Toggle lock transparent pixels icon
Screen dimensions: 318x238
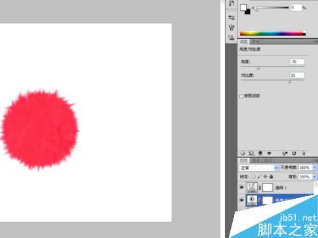coord(253,176)
